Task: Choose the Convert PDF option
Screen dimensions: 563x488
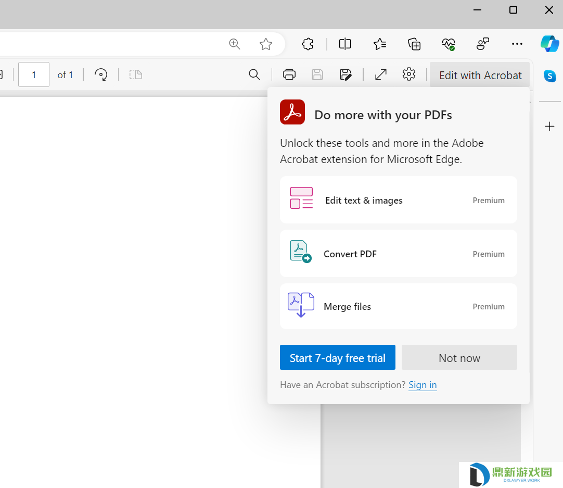Action: point(398,253)
